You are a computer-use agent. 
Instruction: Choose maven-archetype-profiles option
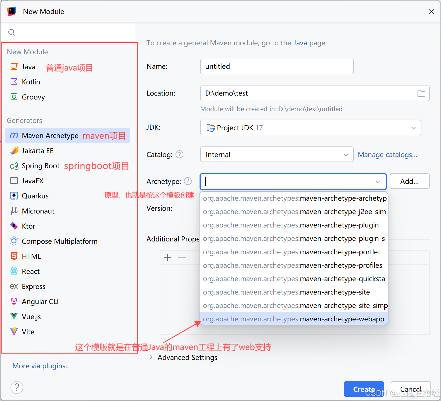click(x=294, y=265)
